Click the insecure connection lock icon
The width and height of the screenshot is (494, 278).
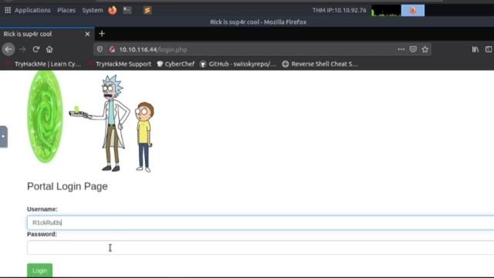coord(112,49)
